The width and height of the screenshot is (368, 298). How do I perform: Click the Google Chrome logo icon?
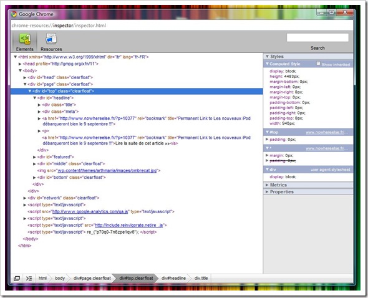(x=14, y=14)
